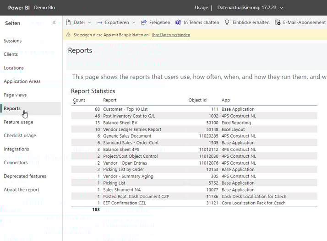The image size is (327, 241).
Task: Click In Teams chatten button label
Action: coord(201,22)
